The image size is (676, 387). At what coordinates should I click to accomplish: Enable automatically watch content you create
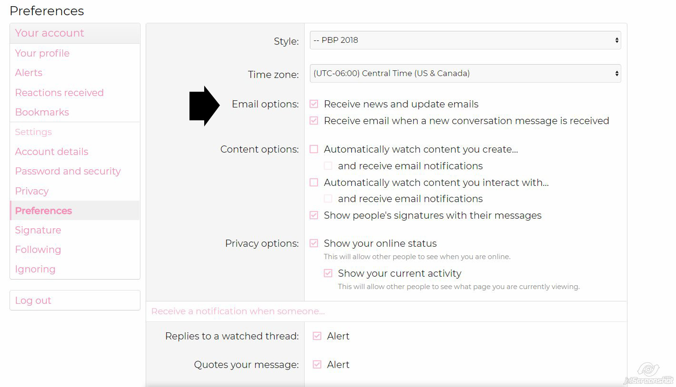point(314,149)
